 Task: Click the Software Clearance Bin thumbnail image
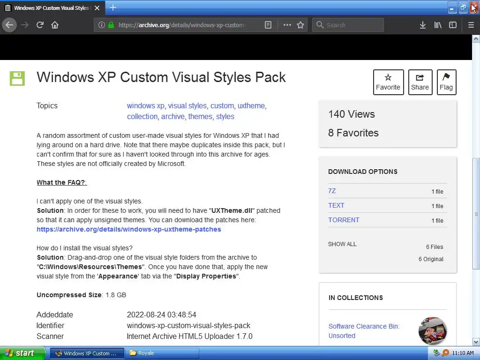click(433, 331)
